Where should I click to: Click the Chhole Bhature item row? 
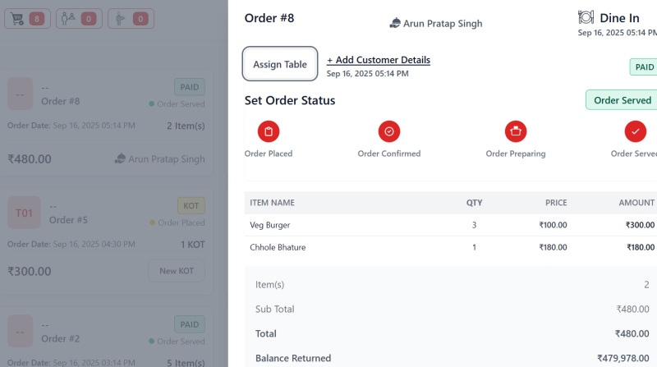coord(450,247)
